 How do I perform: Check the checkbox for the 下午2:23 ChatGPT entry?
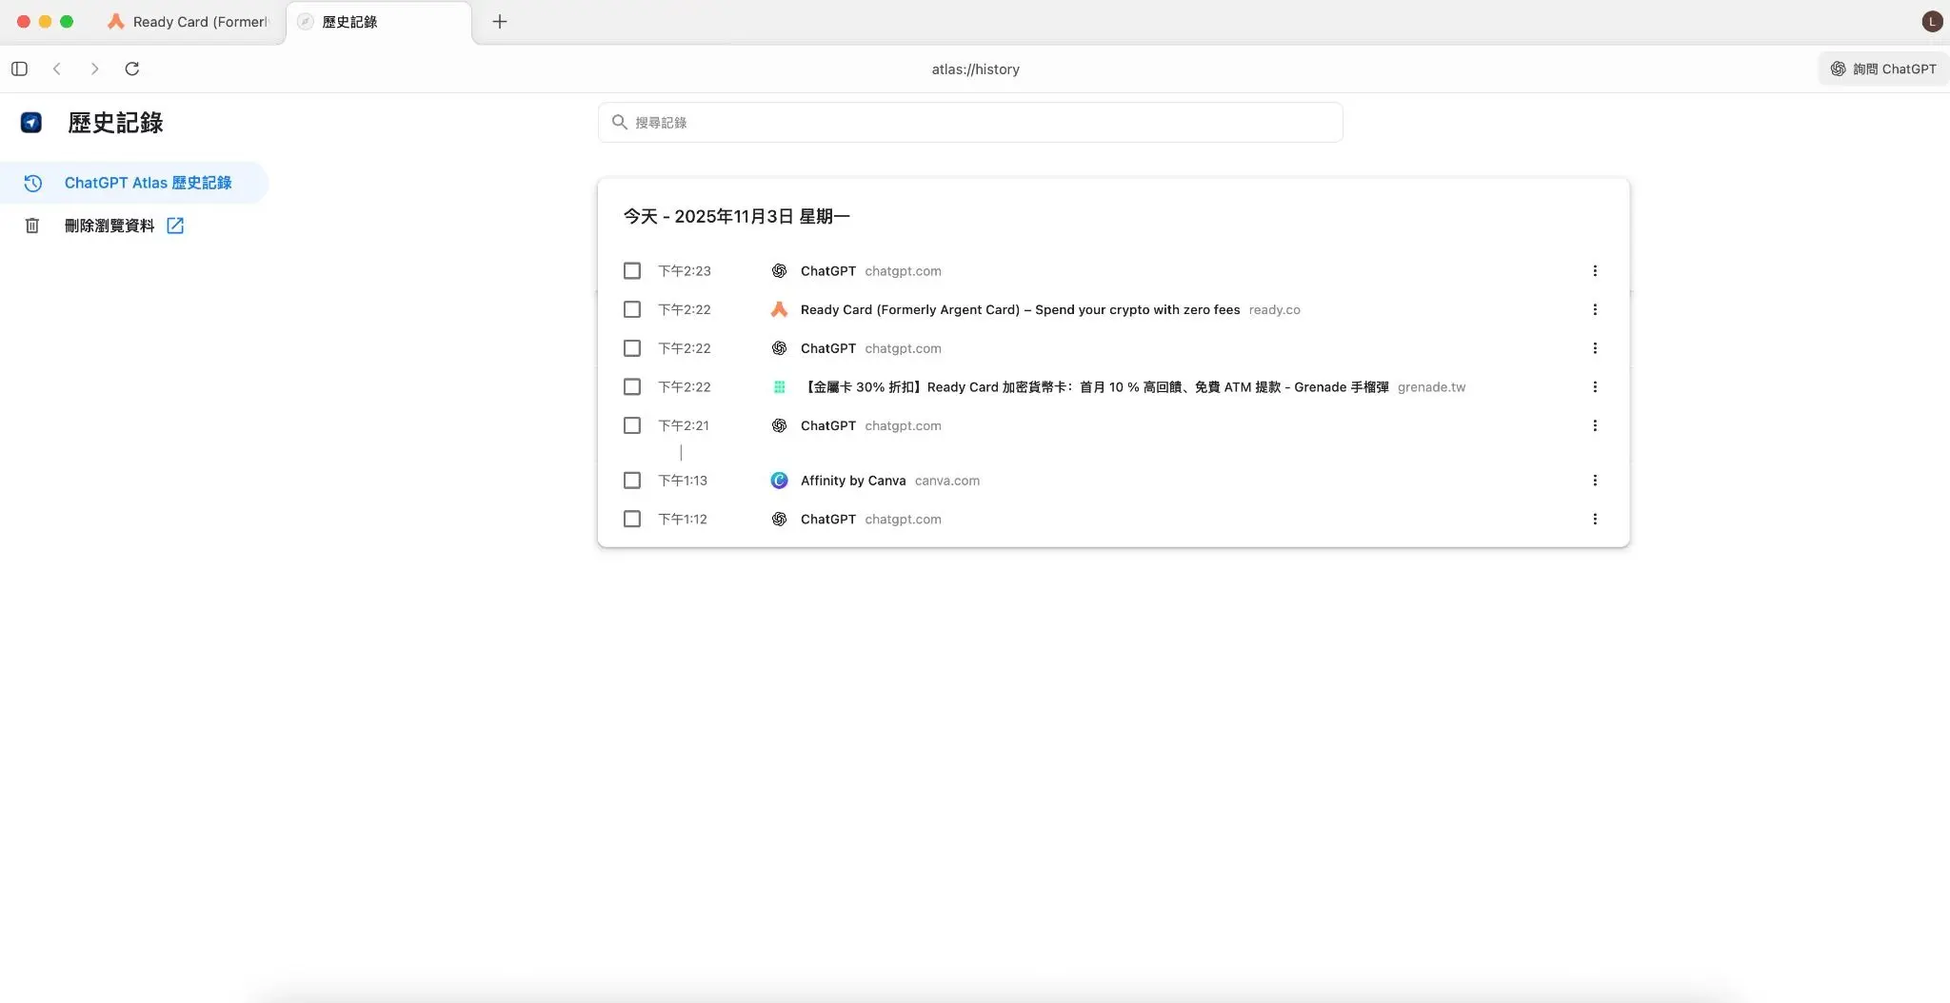point(632,270)
